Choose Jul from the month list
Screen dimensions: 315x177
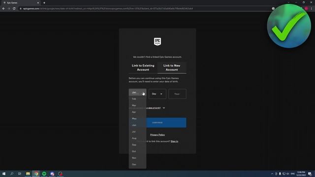coord(137,132)
